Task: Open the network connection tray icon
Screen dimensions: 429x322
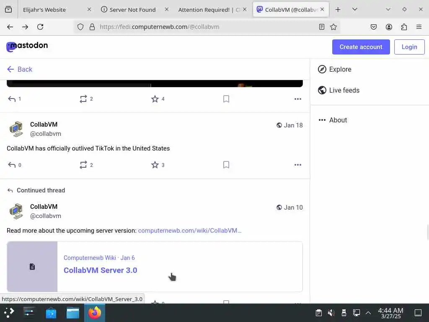Action: [356, 313]
